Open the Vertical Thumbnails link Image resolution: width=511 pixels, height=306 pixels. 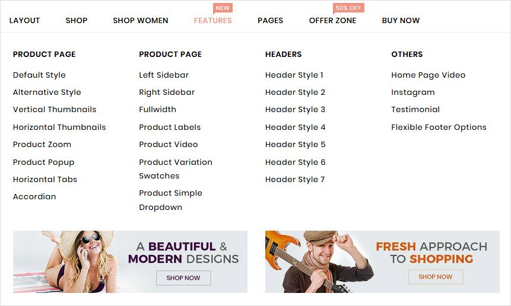pos(55,109)
